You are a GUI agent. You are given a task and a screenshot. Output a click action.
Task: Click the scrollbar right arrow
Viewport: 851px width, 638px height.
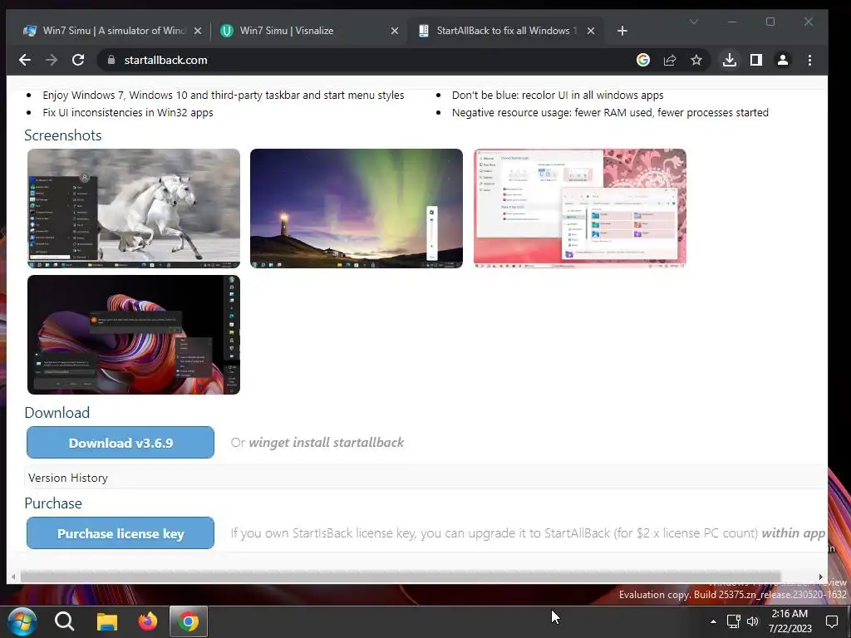click(x=820, y=577)
